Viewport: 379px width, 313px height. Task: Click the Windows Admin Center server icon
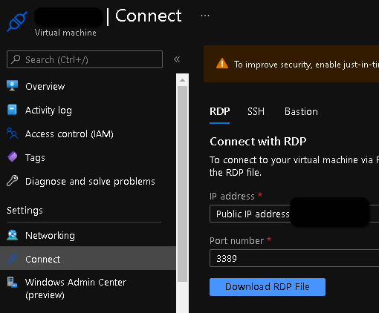click(x=12, y=282)
